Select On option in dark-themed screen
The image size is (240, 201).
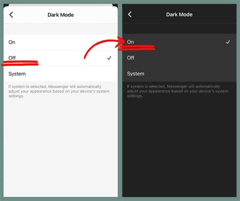(x=179, y=42)
